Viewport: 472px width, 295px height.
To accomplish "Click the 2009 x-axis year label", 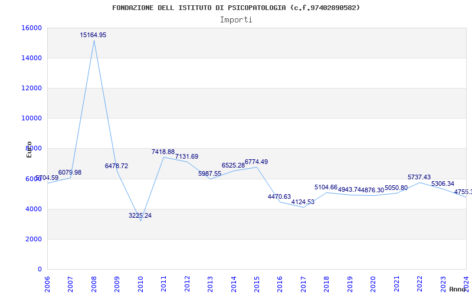I will coord(117,284).
